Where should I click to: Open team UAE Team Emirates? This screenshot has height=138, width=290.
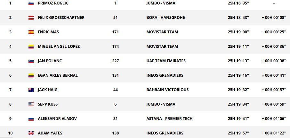coord(166,61)
